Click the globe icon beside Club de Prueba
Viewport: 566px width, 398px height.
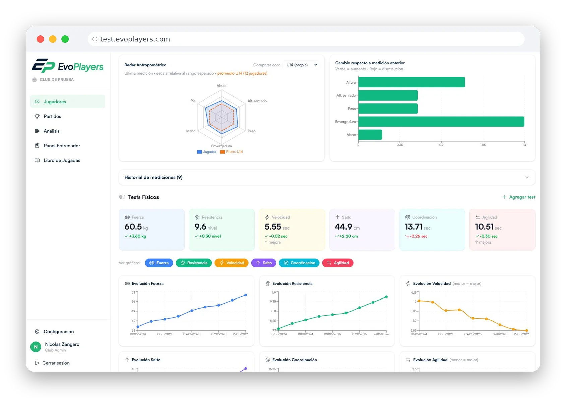(34, 80)
